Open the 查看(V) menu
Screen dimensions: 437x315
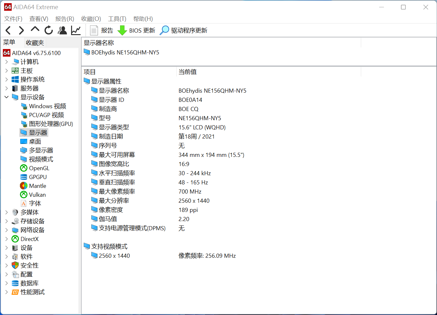39,19
